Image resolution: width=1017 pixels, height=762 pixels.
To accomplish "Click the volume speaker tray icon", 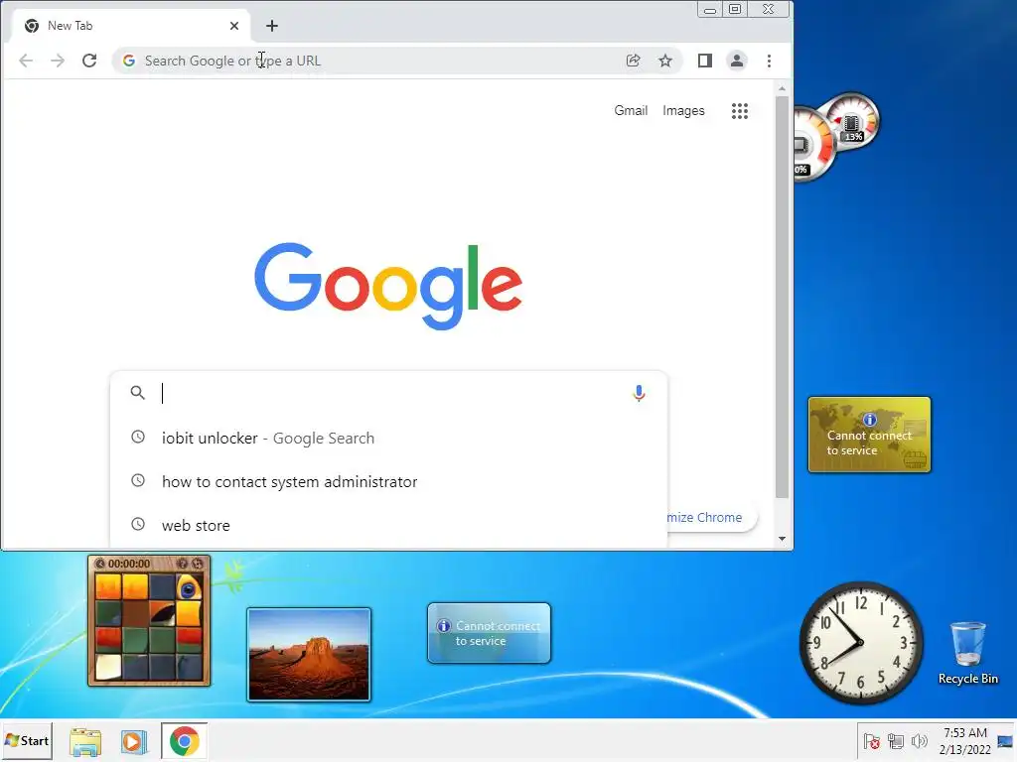I will [x=919, y=741].
